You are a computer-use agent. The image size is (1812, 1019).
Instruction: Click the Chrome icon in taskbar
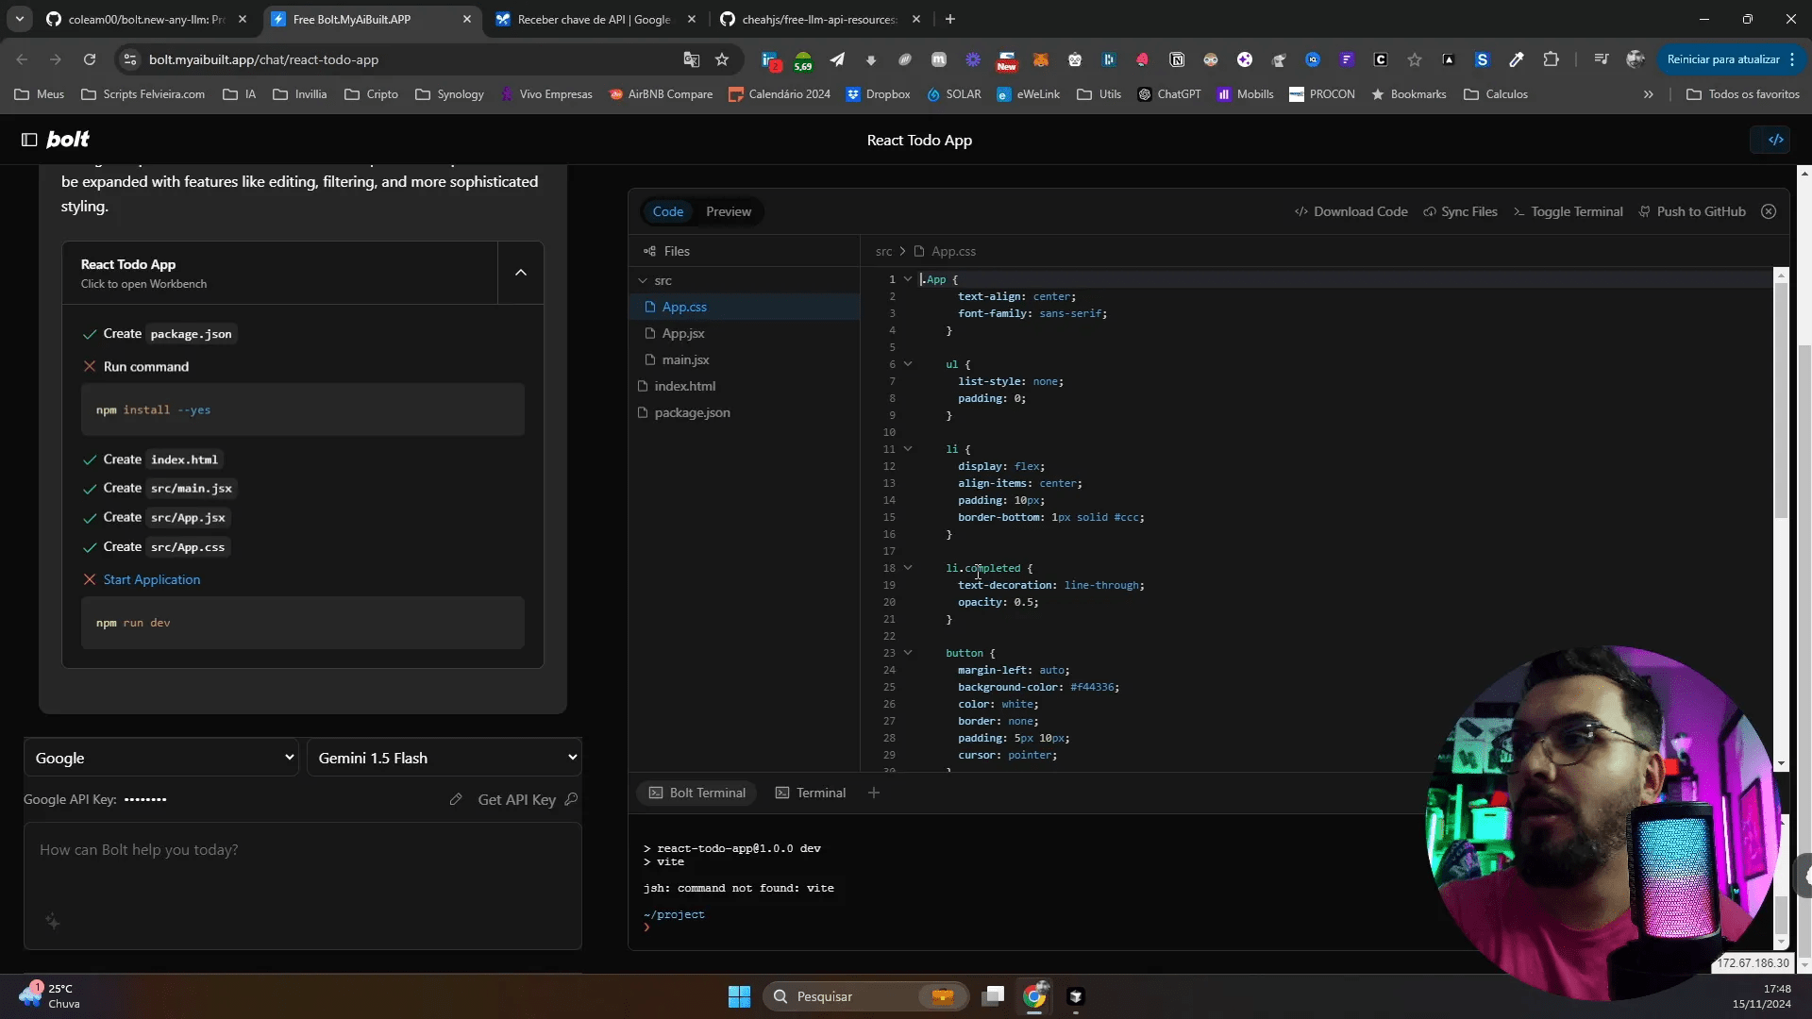(x=1035, y=996)
